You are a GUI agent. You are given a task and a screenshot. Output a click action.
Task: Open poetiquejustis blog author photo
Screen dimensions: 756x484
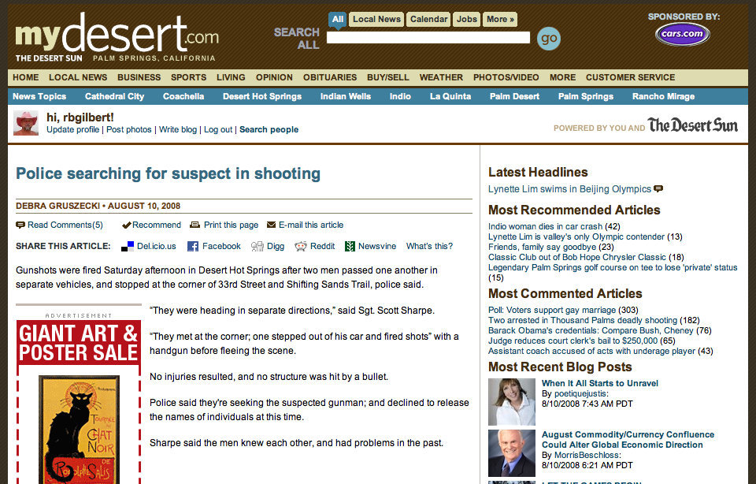(x=512, y=402)
